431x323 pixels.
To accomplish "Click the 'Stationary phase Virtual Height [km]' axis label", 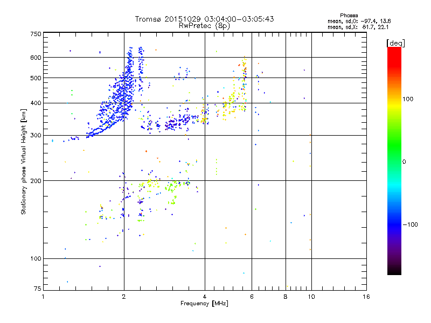I will (x=23, y=161).
